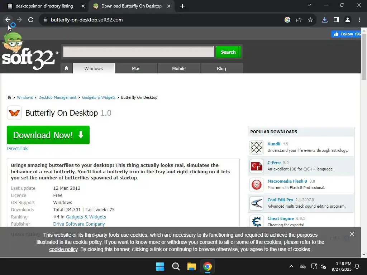Select the Blog navigation tab
The width and height of the screenshot is (367, 275).
coord(221,68)
